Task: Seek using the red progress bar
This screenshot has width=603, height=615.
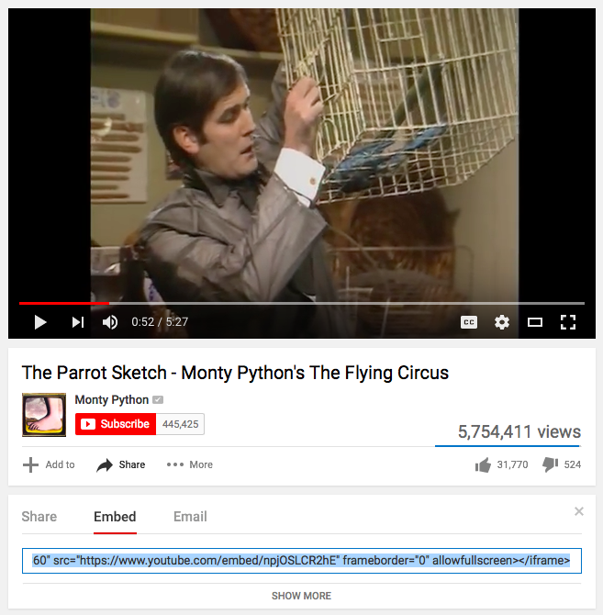Action: (302, 303)
